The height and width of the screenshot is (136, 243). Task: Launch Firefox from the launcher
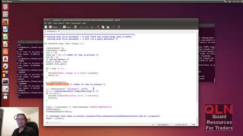pos(5,22)
